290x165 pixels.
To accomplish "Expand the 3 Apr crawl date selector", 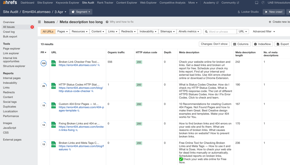I will 60,12.
